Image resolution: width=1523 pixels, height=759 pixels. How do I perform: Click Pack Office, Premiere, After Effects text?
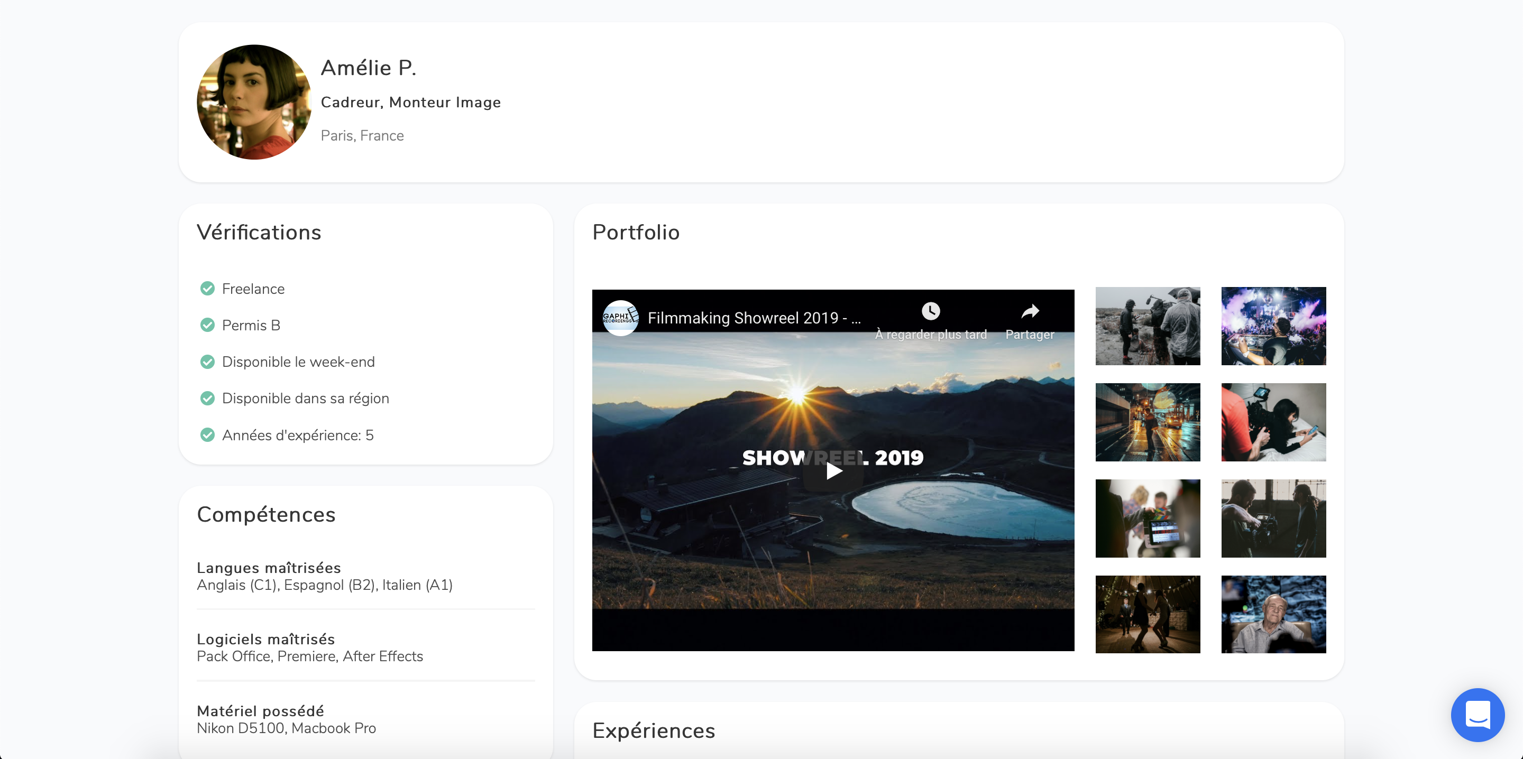310,656
